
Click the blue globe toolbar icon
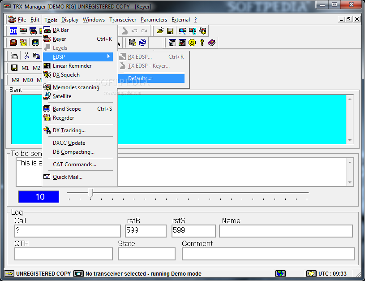(x=142, y=43)
